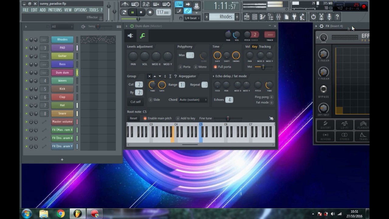Click the microphone one-click recording icon
The width and height of the screenshot is (389, 219).
(329, 17)
